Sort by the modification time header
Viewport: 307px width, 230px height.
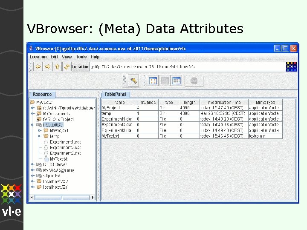(224, 102)
